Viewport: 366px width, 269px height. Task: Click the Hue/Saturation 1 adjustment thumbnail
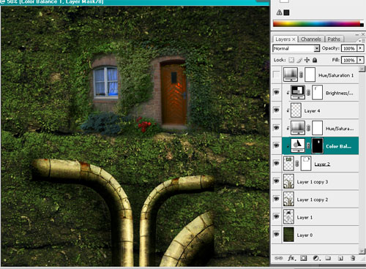point(291,75)
